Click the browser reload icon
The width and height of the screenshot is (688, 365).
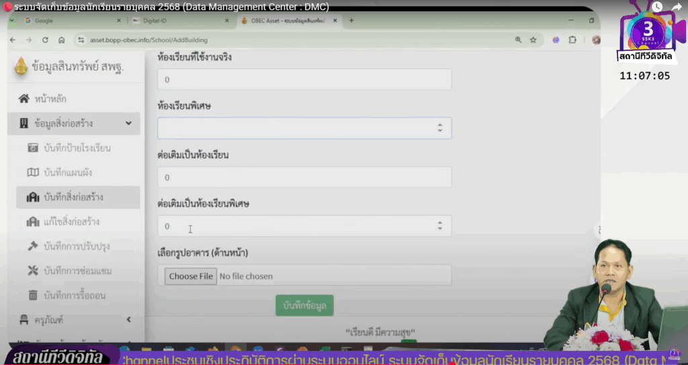[x=44, y=40]
